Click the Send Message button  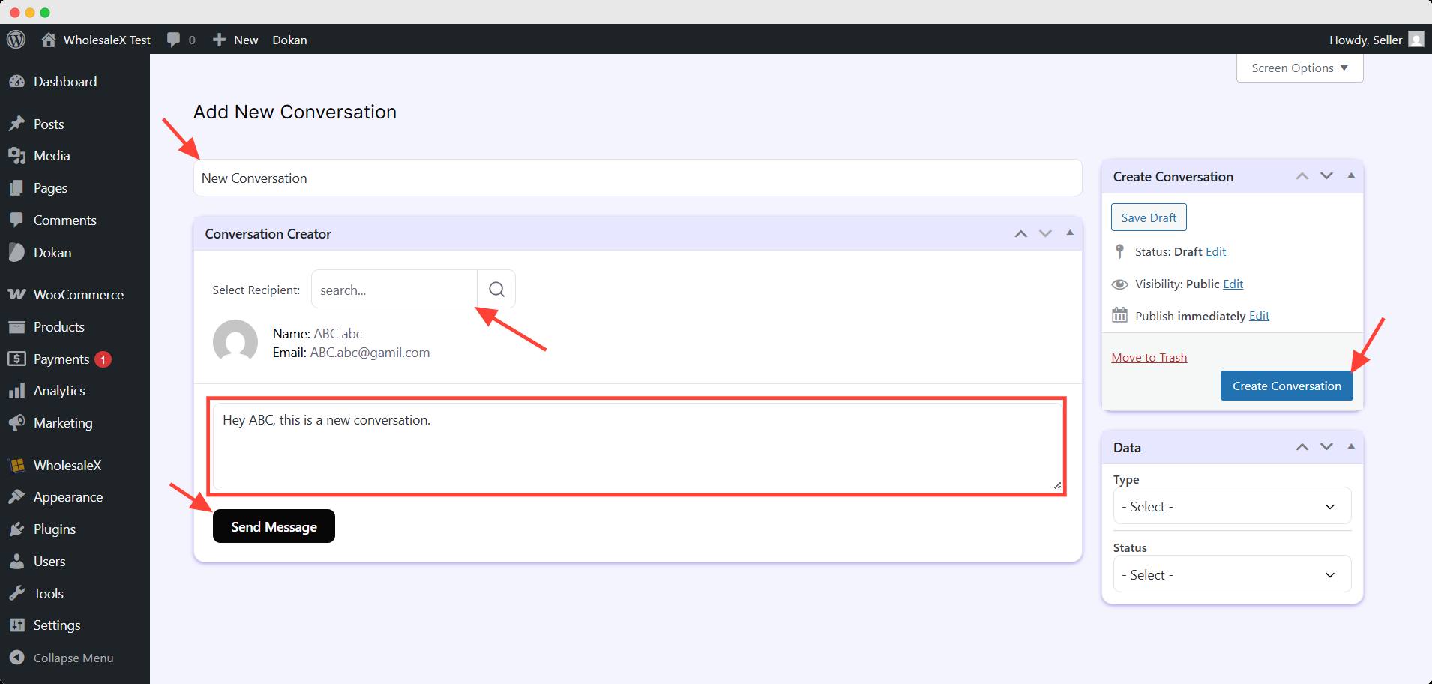(274, 526)
